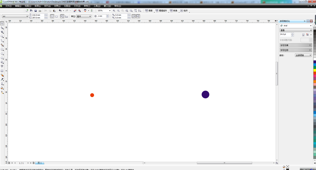Click the Undo arrow icon
The width and height of the screenshot is (316, 170).
pos(60,11)
